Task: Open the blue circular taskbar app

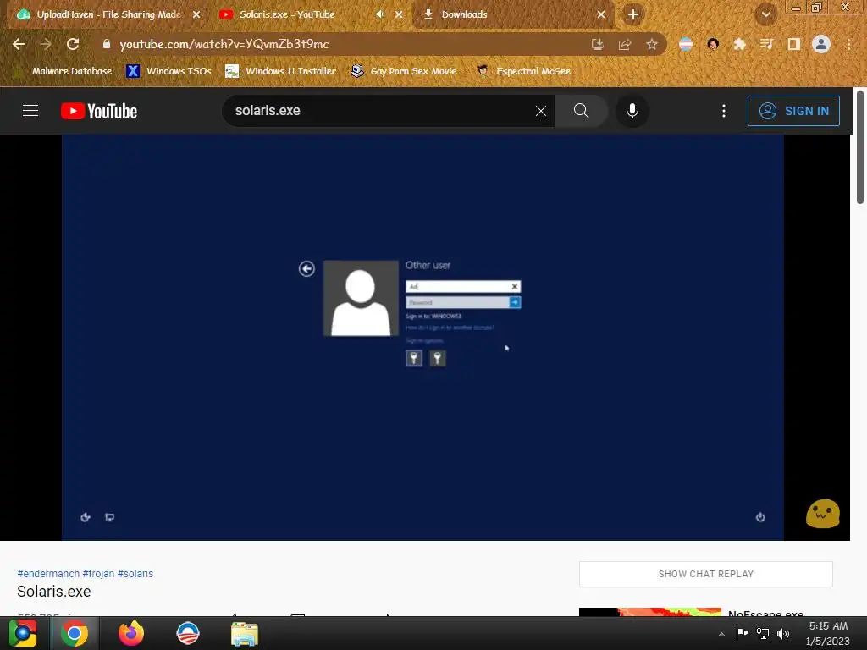Action: tap(188, 633)
